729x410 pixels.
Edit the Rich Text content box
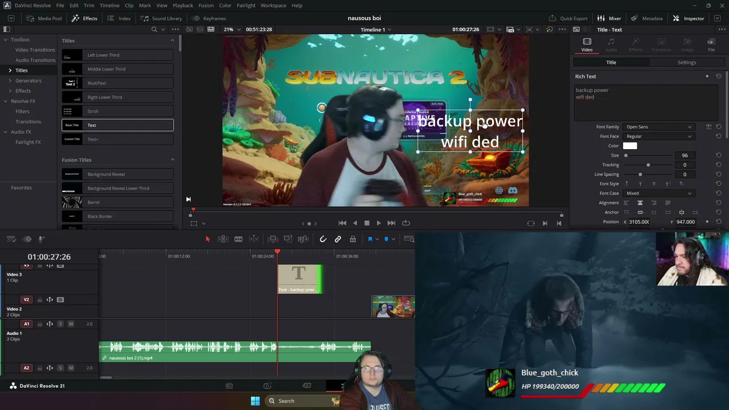pos(646,102)
